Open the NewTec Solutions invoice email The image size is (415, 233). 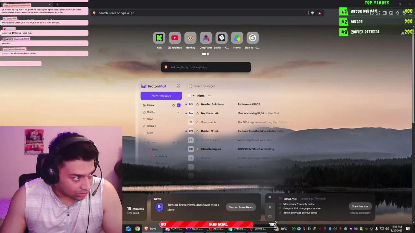pos(237,104)
